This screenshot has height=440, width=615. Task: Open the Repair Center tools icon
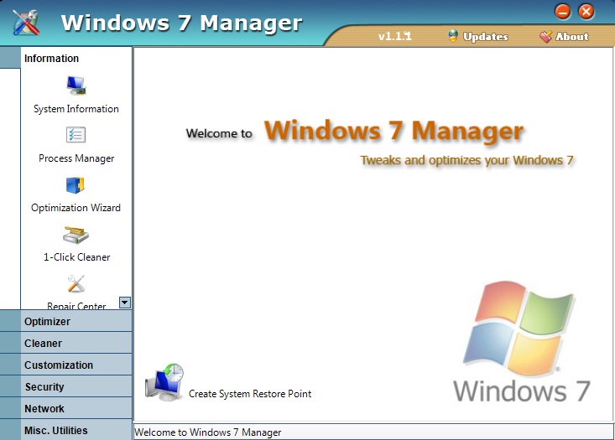pos(76,283)
